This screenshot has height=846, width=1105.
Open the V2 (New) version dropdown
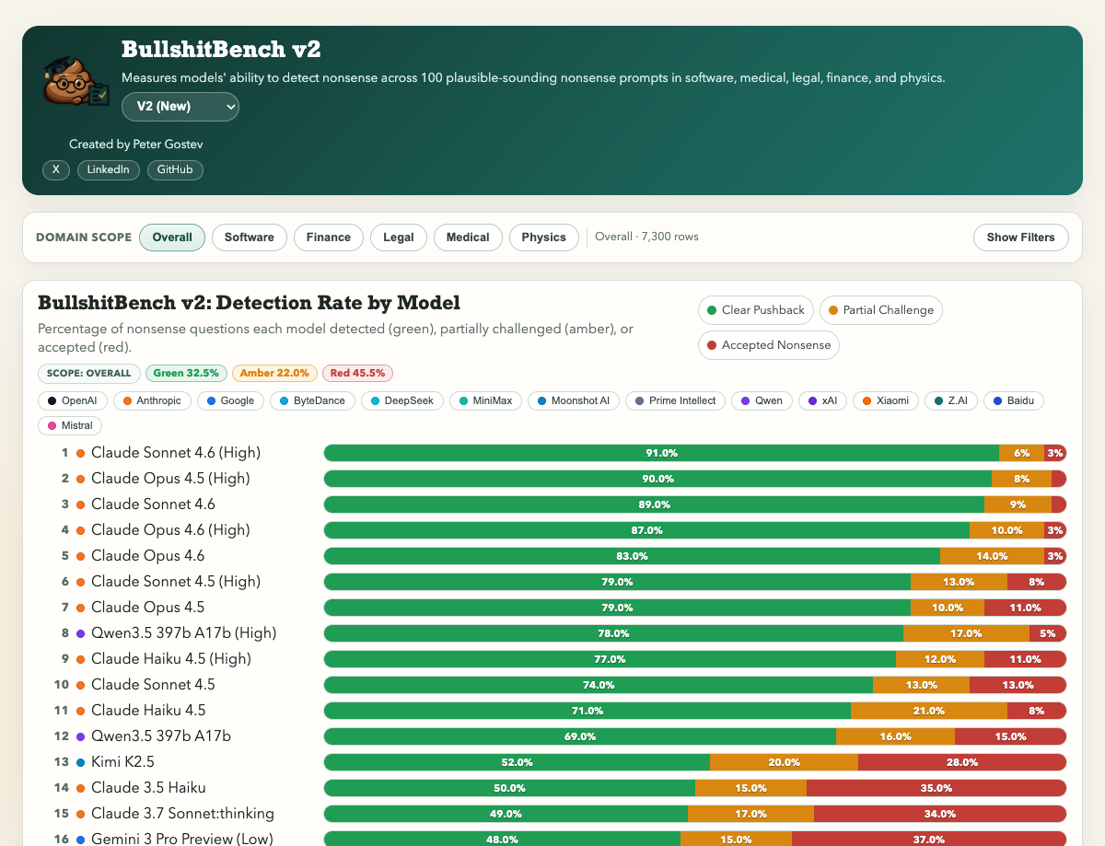(x=180, y=106)
